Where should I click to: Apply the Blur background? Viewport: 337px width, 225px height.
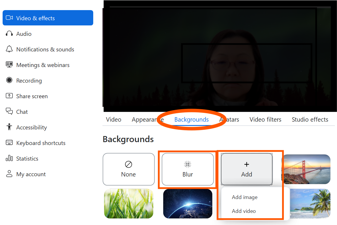tap(188, 169)
